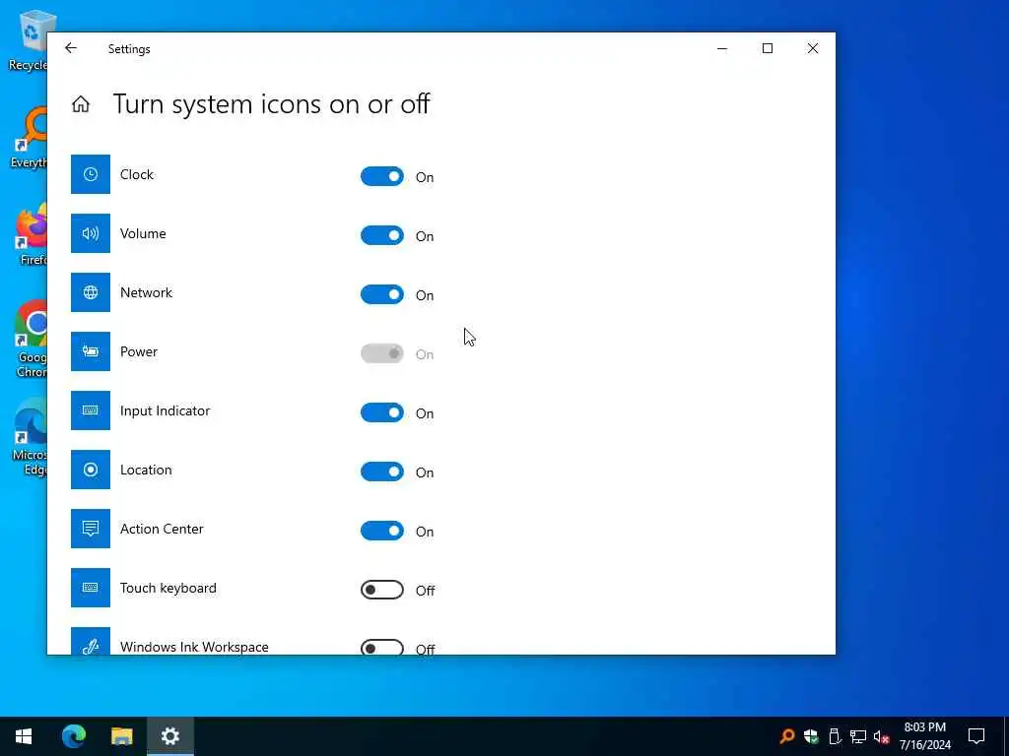
Task: Open Windows Security shield tray icon
Action: click(811, 736)
